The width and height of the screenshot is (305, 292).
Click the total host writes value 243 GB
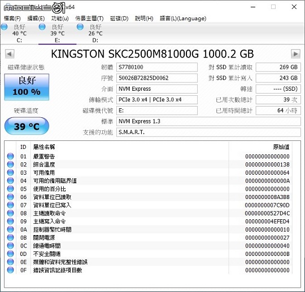click(278, 78)
